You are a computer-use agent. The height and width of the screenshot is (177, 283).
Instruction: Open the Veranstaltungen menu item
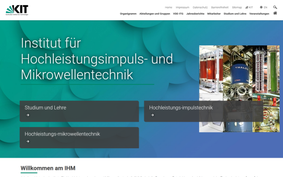coord(259,14)
